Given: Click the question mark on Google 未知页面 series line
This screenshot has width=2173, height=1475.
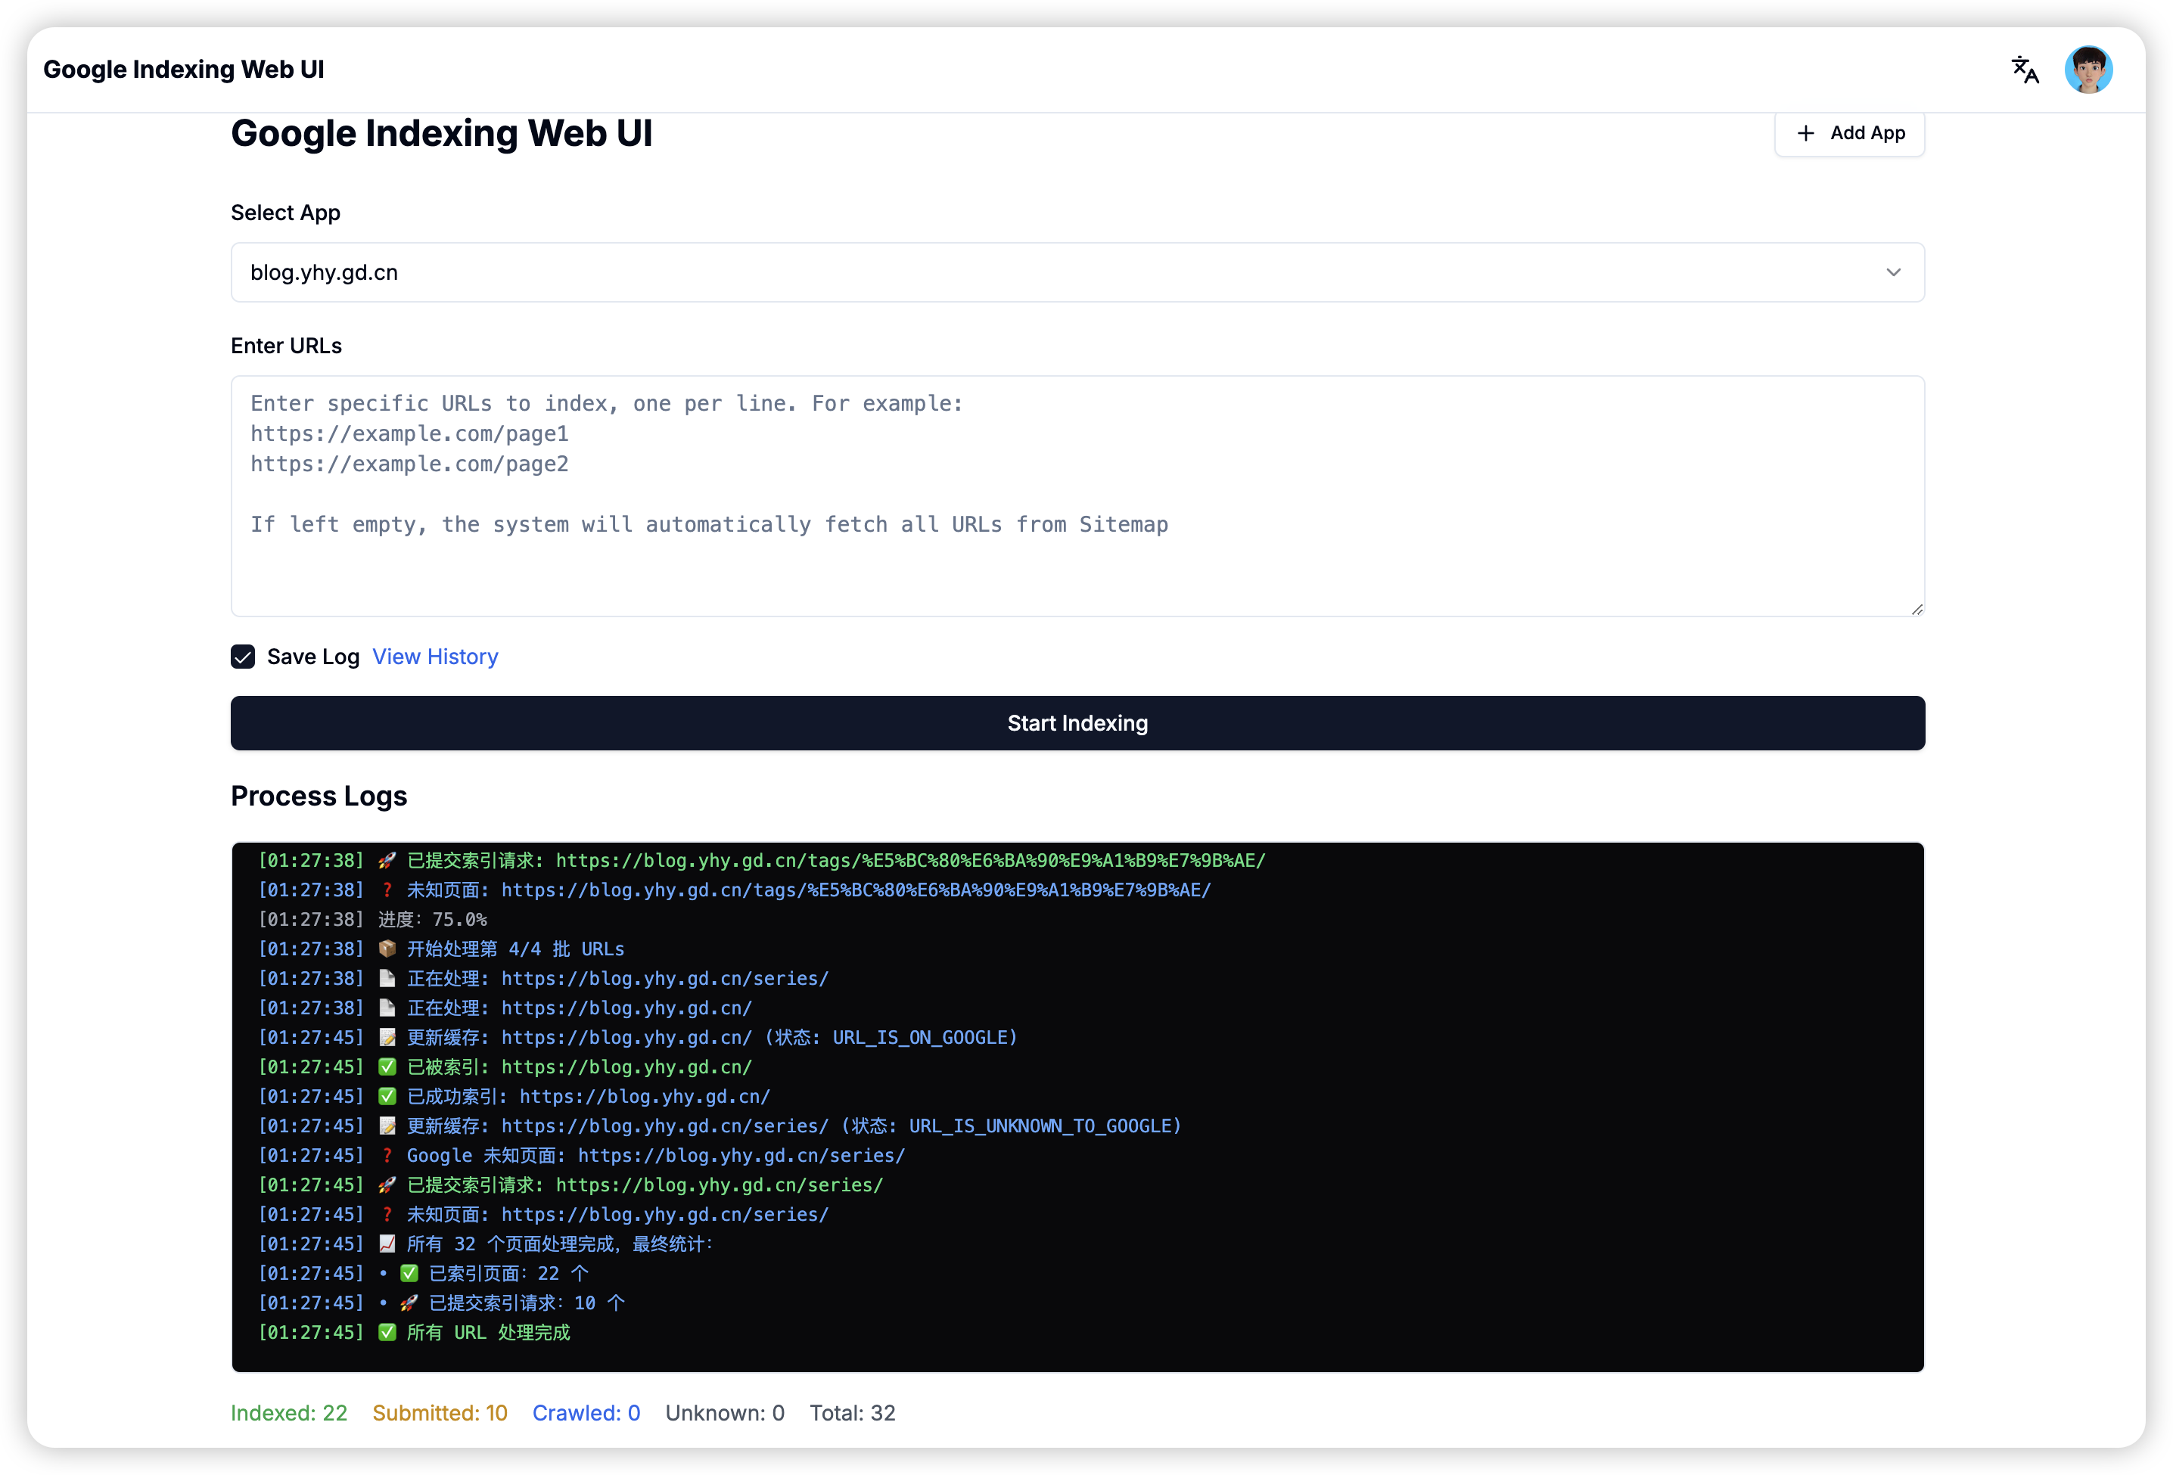Looking at the screenshot, I should (x=387, y=1157).
